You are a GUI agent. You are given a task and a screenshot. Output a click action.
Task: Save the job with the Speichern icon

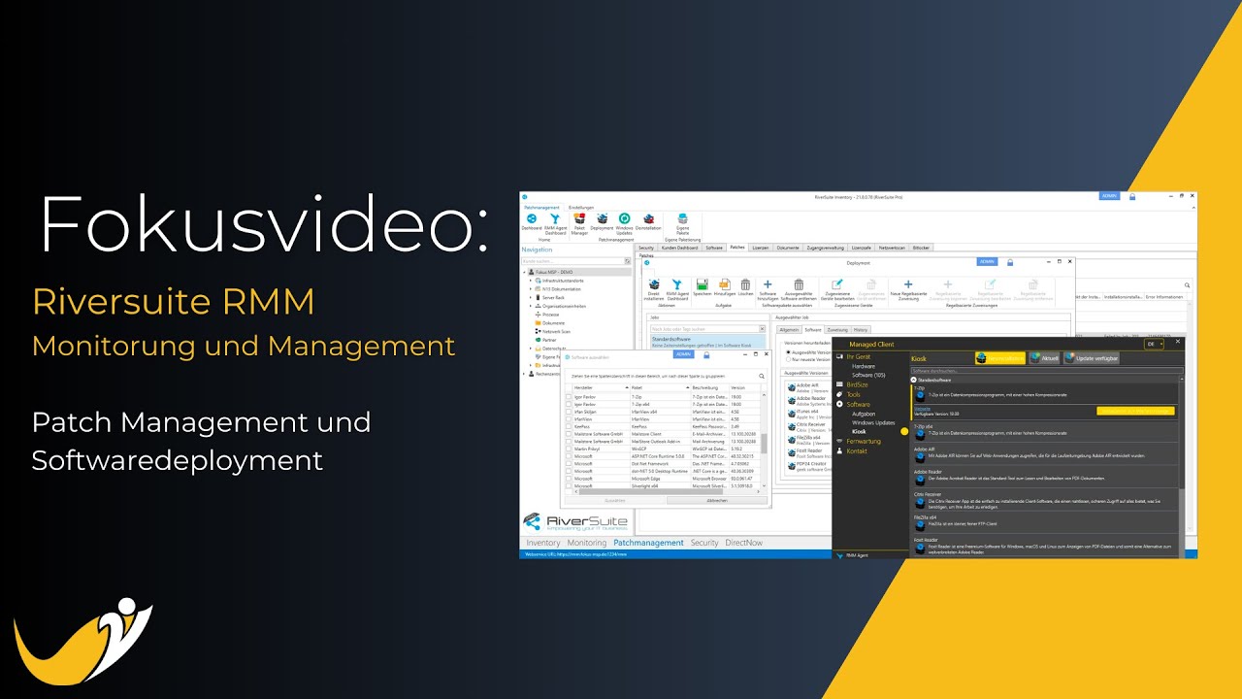(702, 284)
